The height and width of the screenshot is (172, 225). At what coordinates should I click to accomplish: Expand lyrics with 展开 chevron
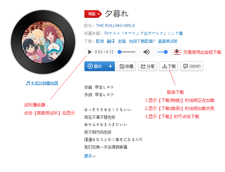coord(90,156)
